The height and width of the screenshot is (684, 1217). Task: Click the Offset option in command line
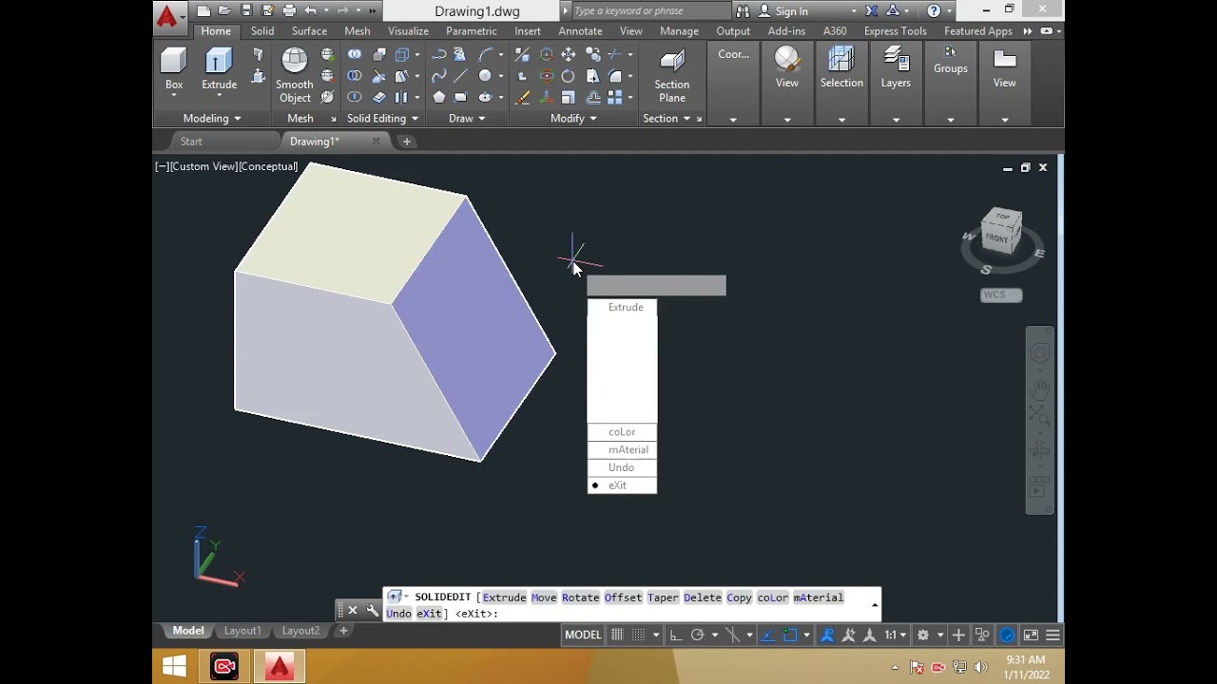pos(623,598)
